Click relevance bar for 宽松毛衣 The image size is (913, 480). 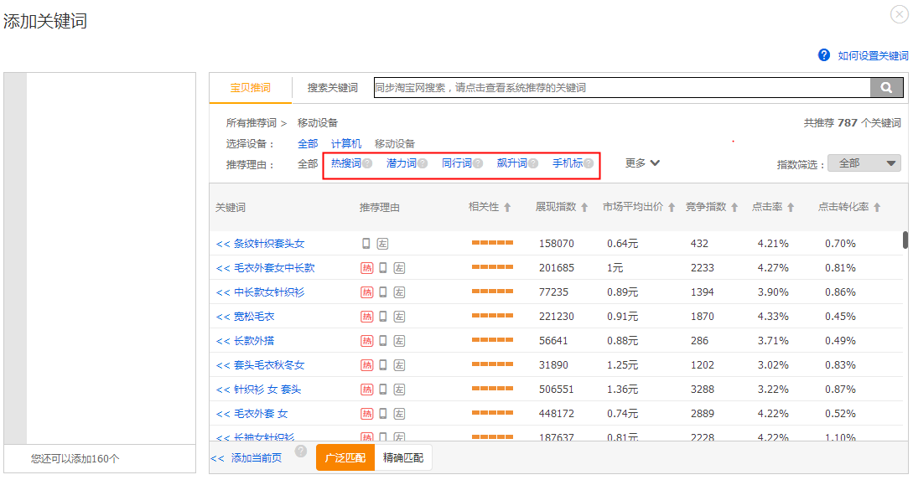(493, 315)
